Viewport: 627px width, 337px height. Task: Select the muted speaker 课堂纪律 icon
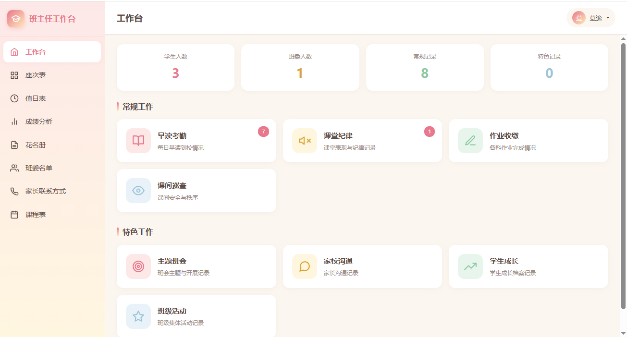pos(305,141)
